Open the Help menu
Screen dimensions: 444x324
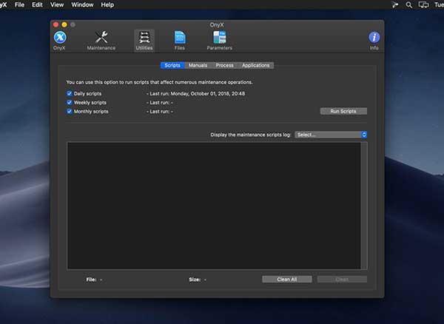pyautogui.click(x=107, y=5)
